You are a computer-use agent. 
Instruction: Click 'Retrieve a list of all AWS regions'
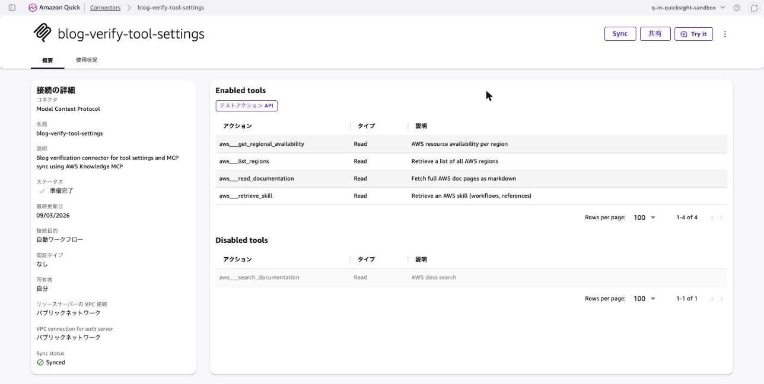(x=454, y=161)
